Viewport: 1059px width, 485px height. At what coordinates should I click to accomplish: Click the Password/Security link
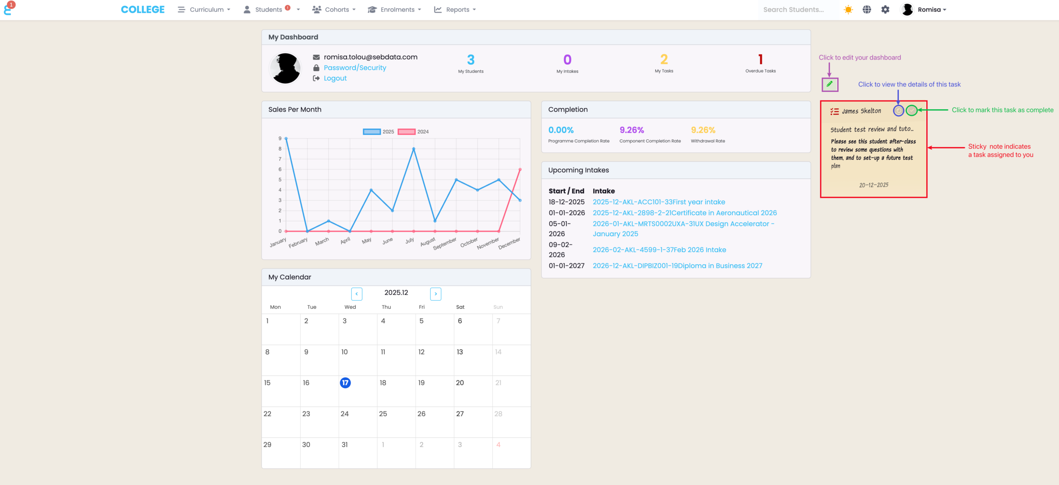pos(355,68)
